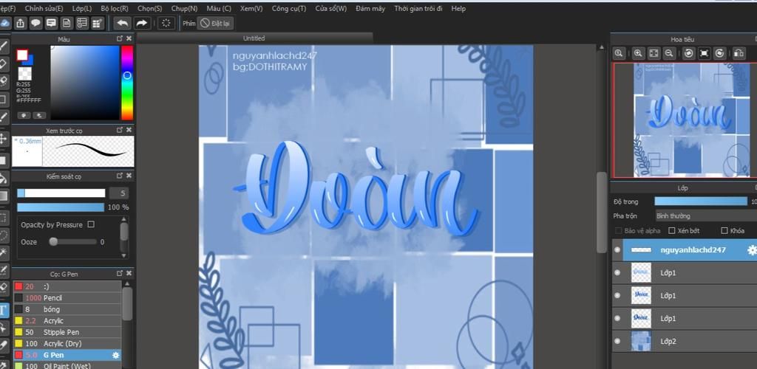Click the Undo arrow button

coord(123,23)
